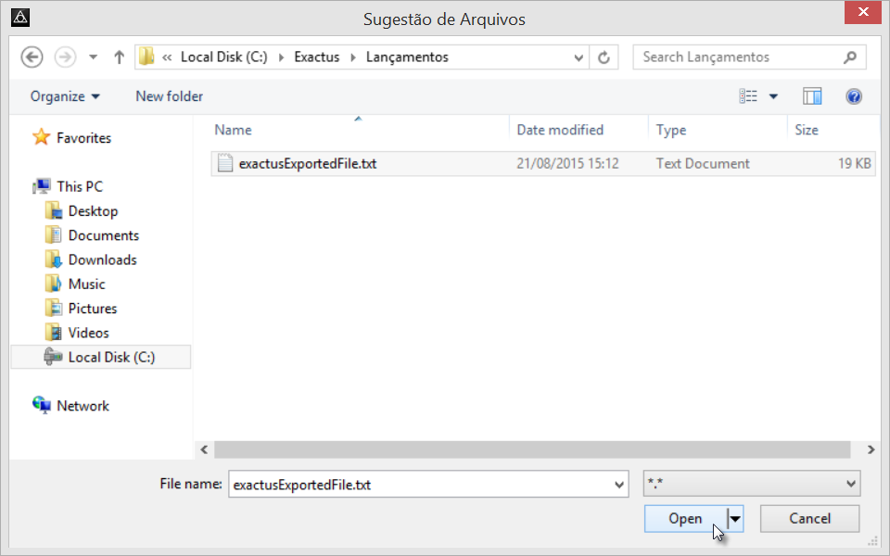The height and width of the screenshot is (556, 890).
Task: Click the Up one level arrow
Action: tap(119, 57)
